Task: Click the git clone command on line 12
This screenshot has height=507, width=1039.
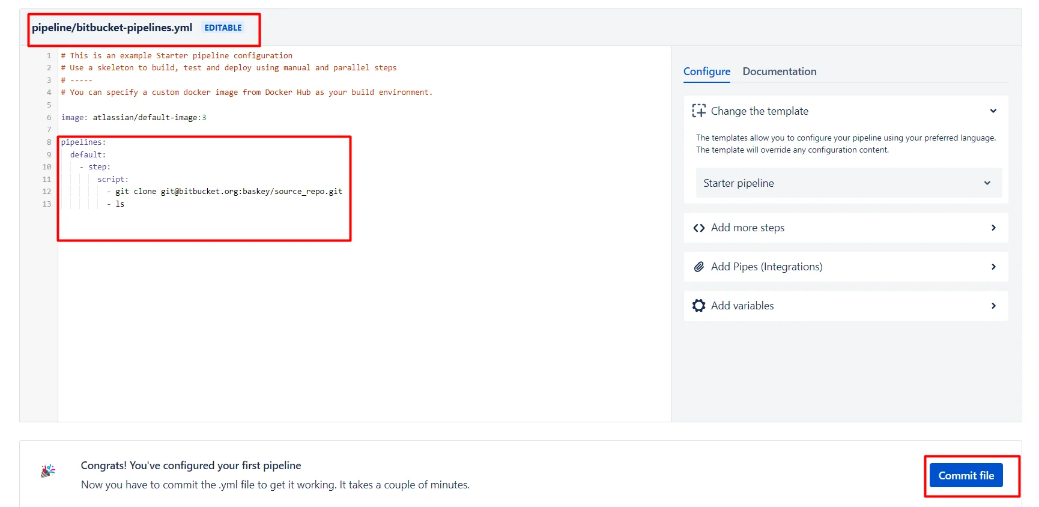Action: (x=229, y=192)
